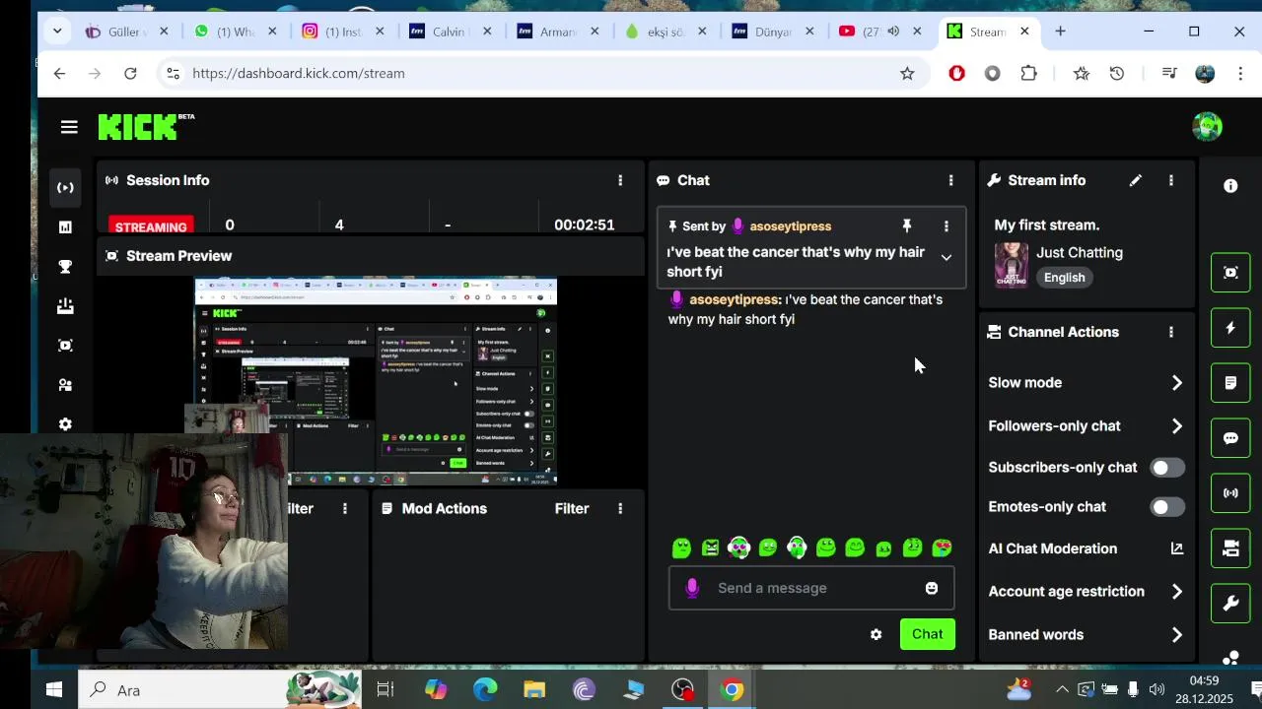
Task: Switch to the YouTube browser tab
Action: (879, 32)
